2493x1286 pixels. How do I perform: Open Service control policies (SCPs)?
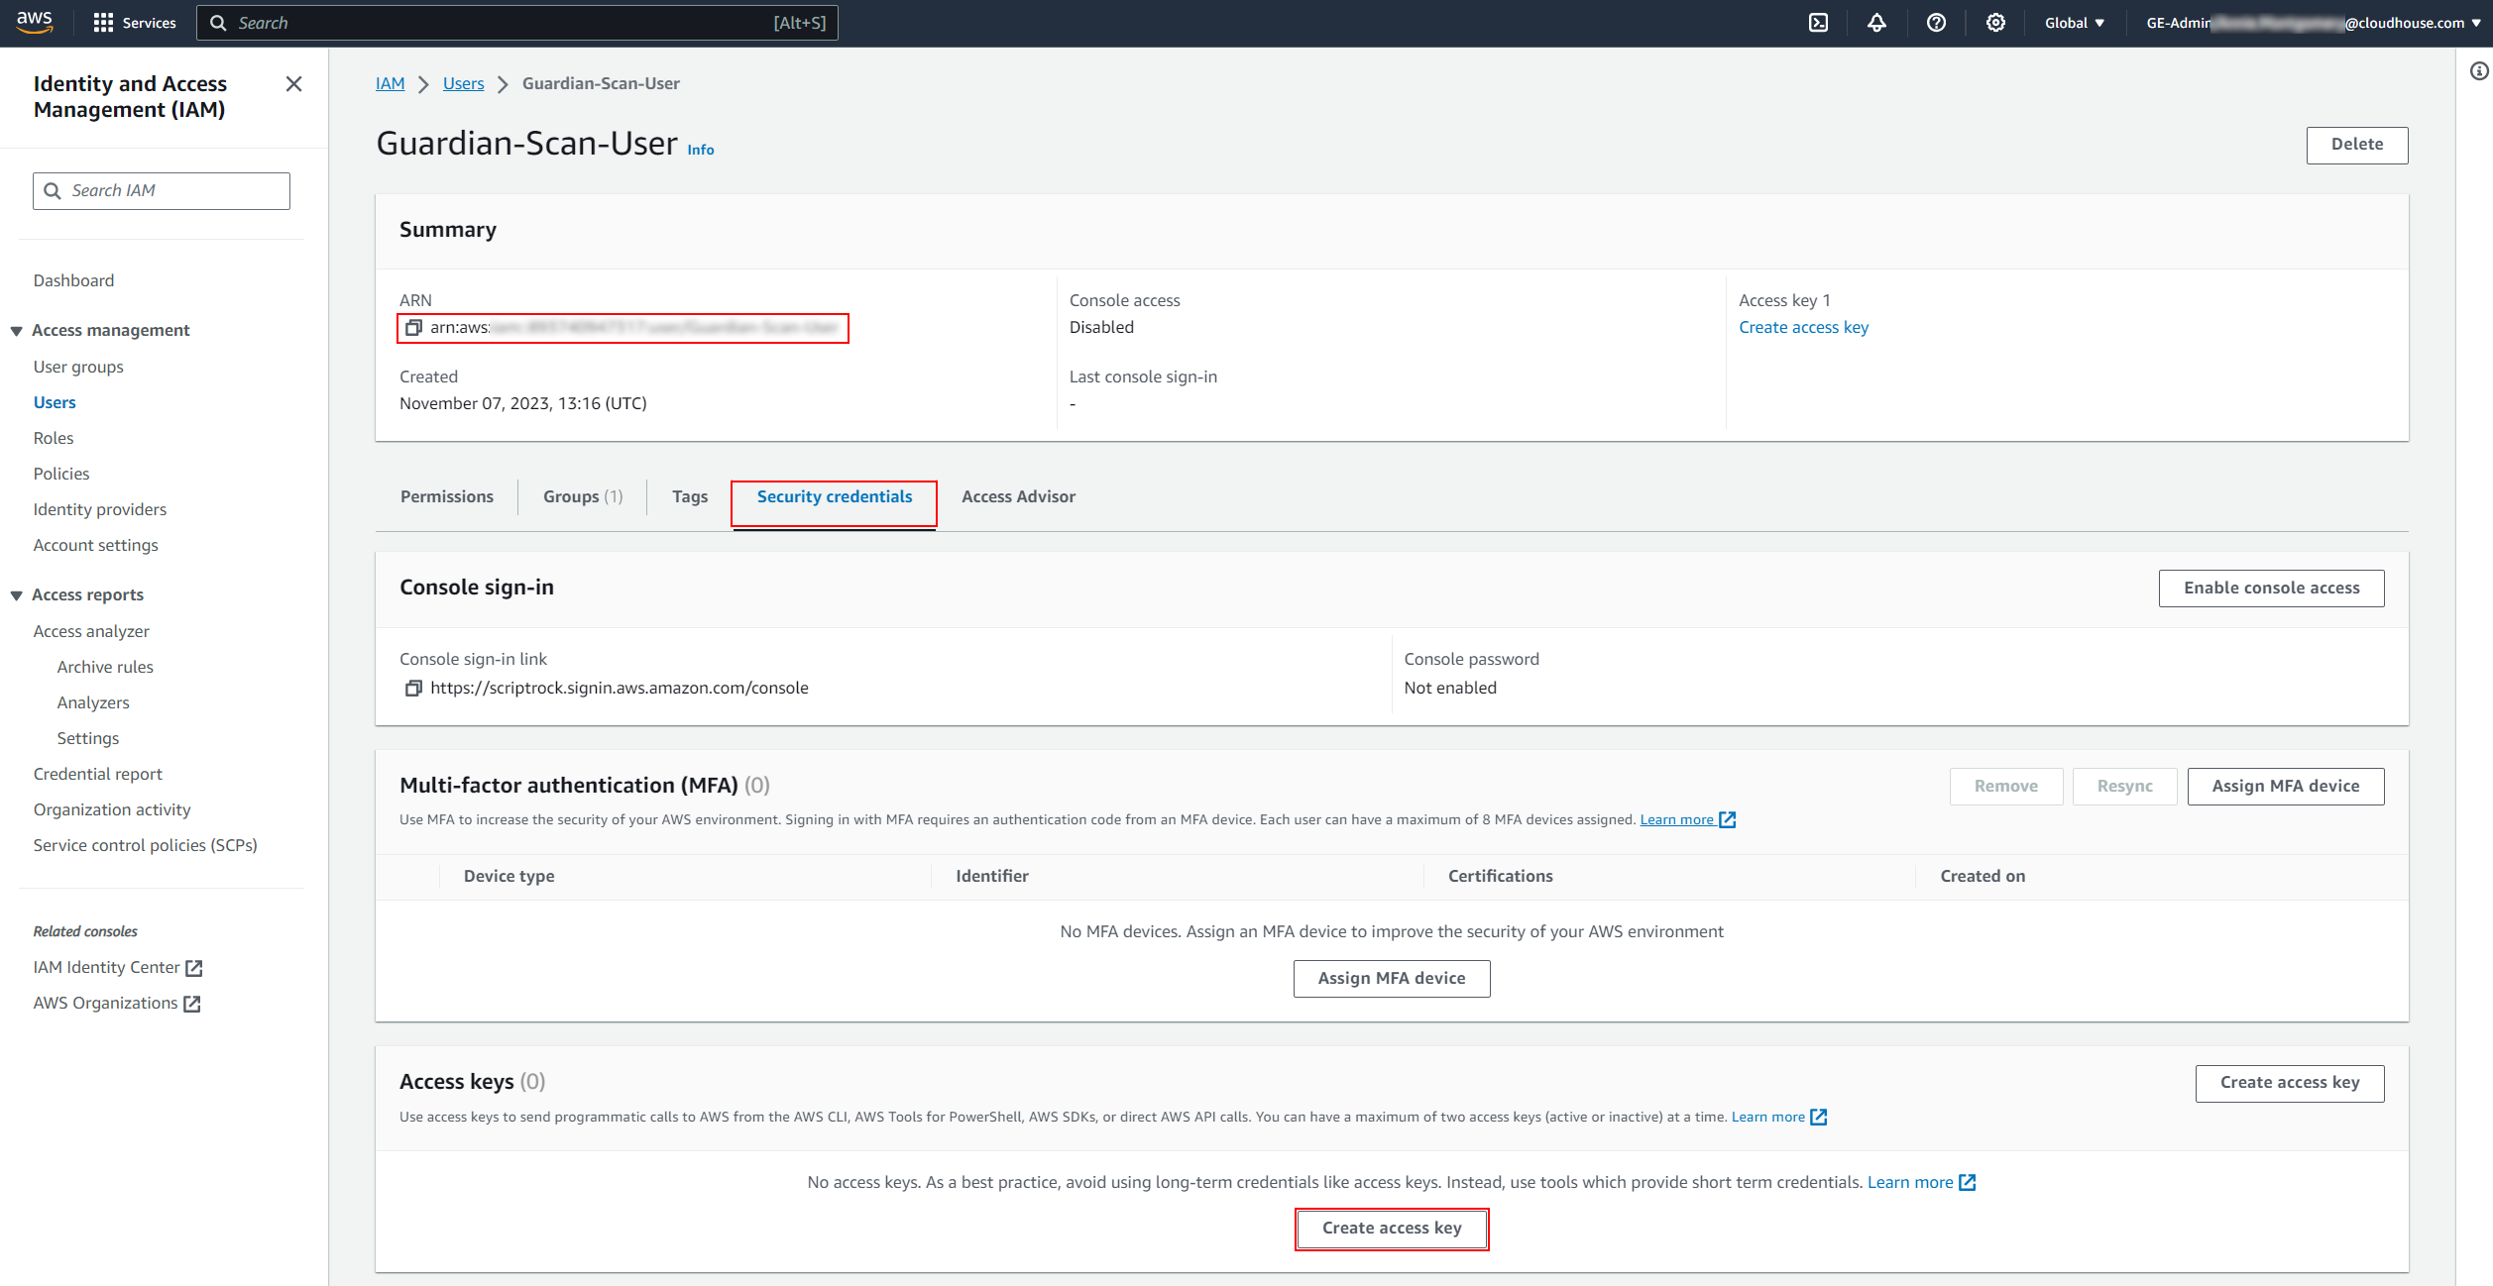tap(146, 845)
